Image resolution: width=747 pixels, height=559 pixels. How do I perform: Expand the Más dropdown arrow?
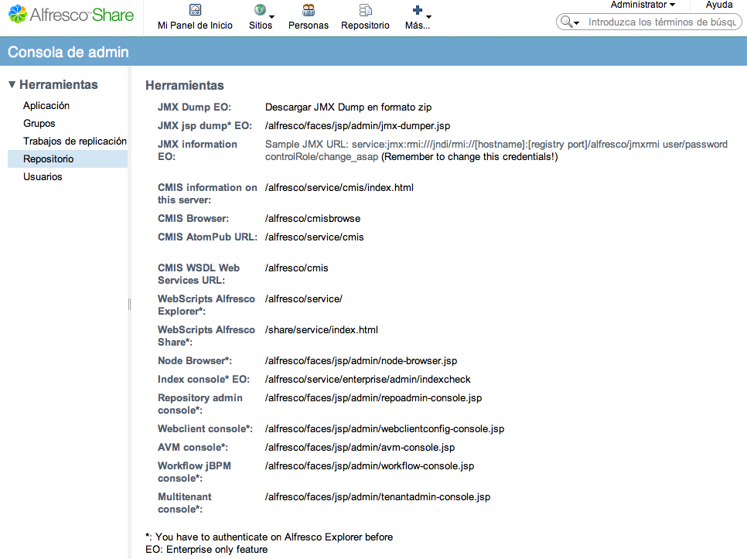click(428, 17)
